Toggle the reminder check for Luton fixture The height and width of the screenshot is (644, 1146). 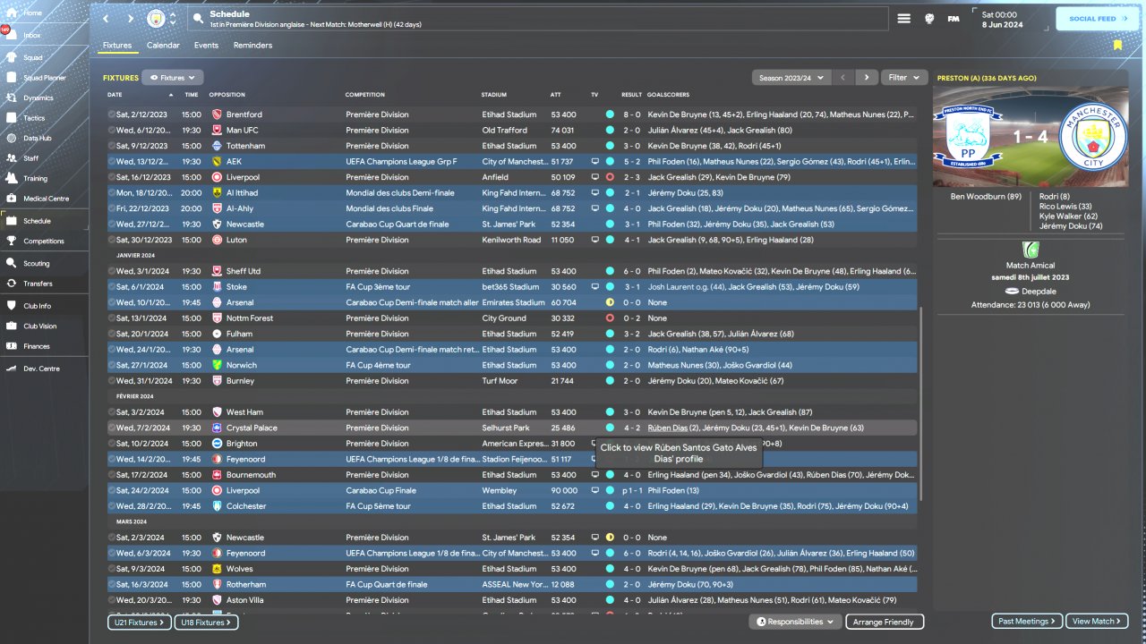pyautogui.click(x=112, y=240)
